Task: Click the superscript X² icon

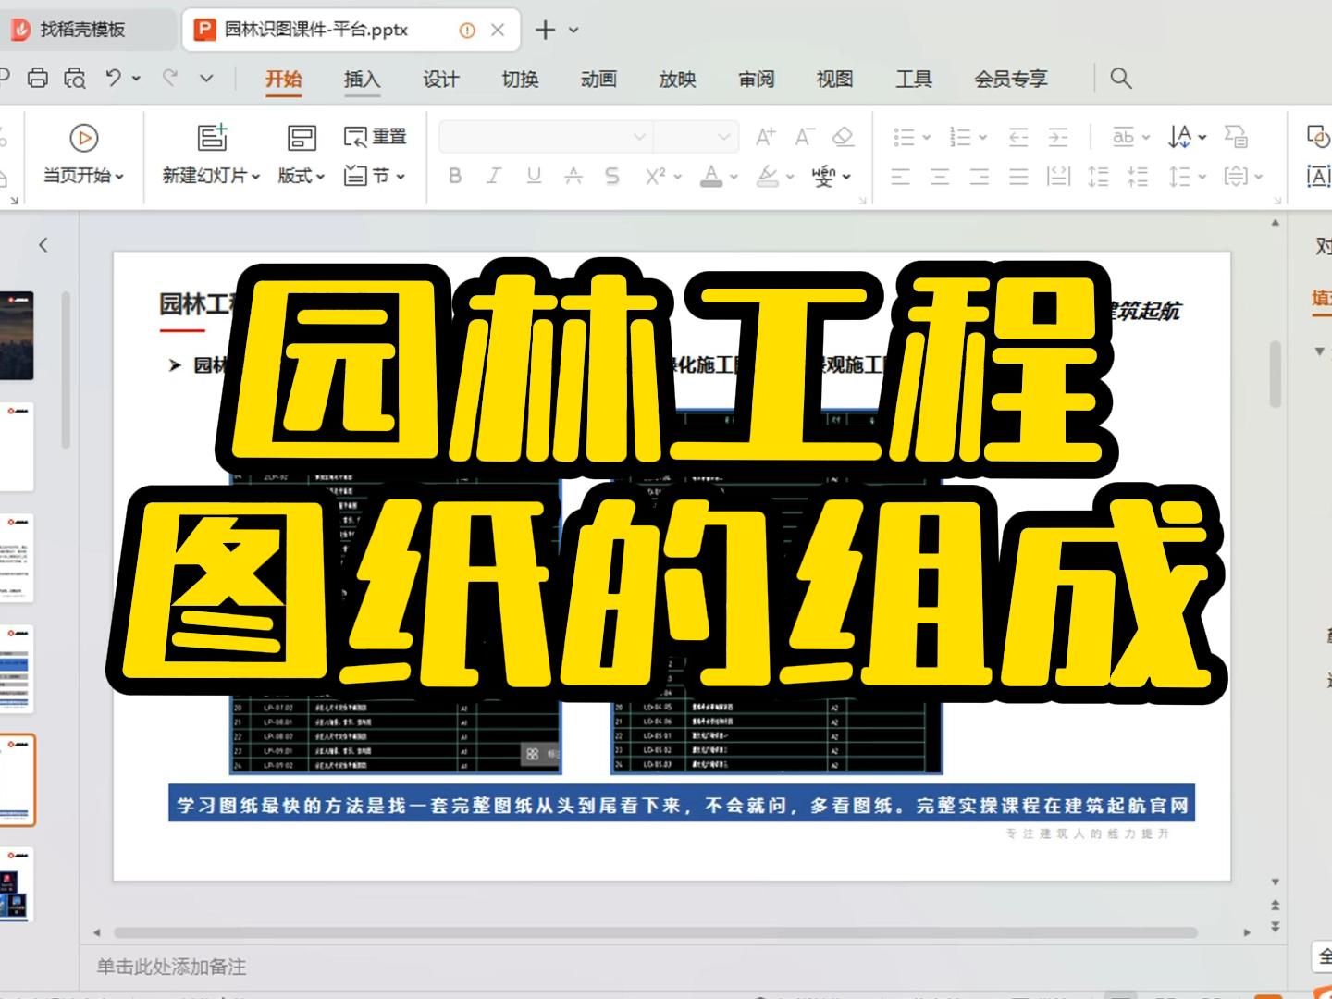Action: pos(658,176)
